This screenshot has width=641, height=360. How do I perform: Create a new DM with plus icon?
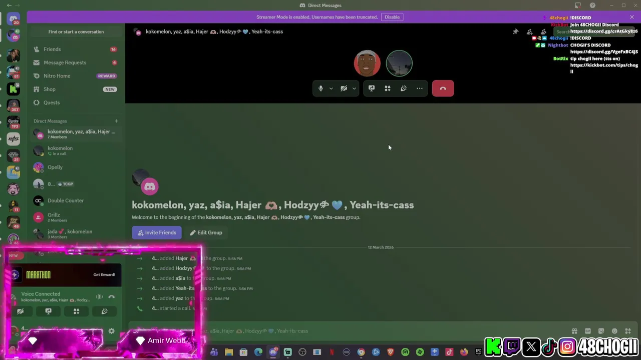point(116,121)
